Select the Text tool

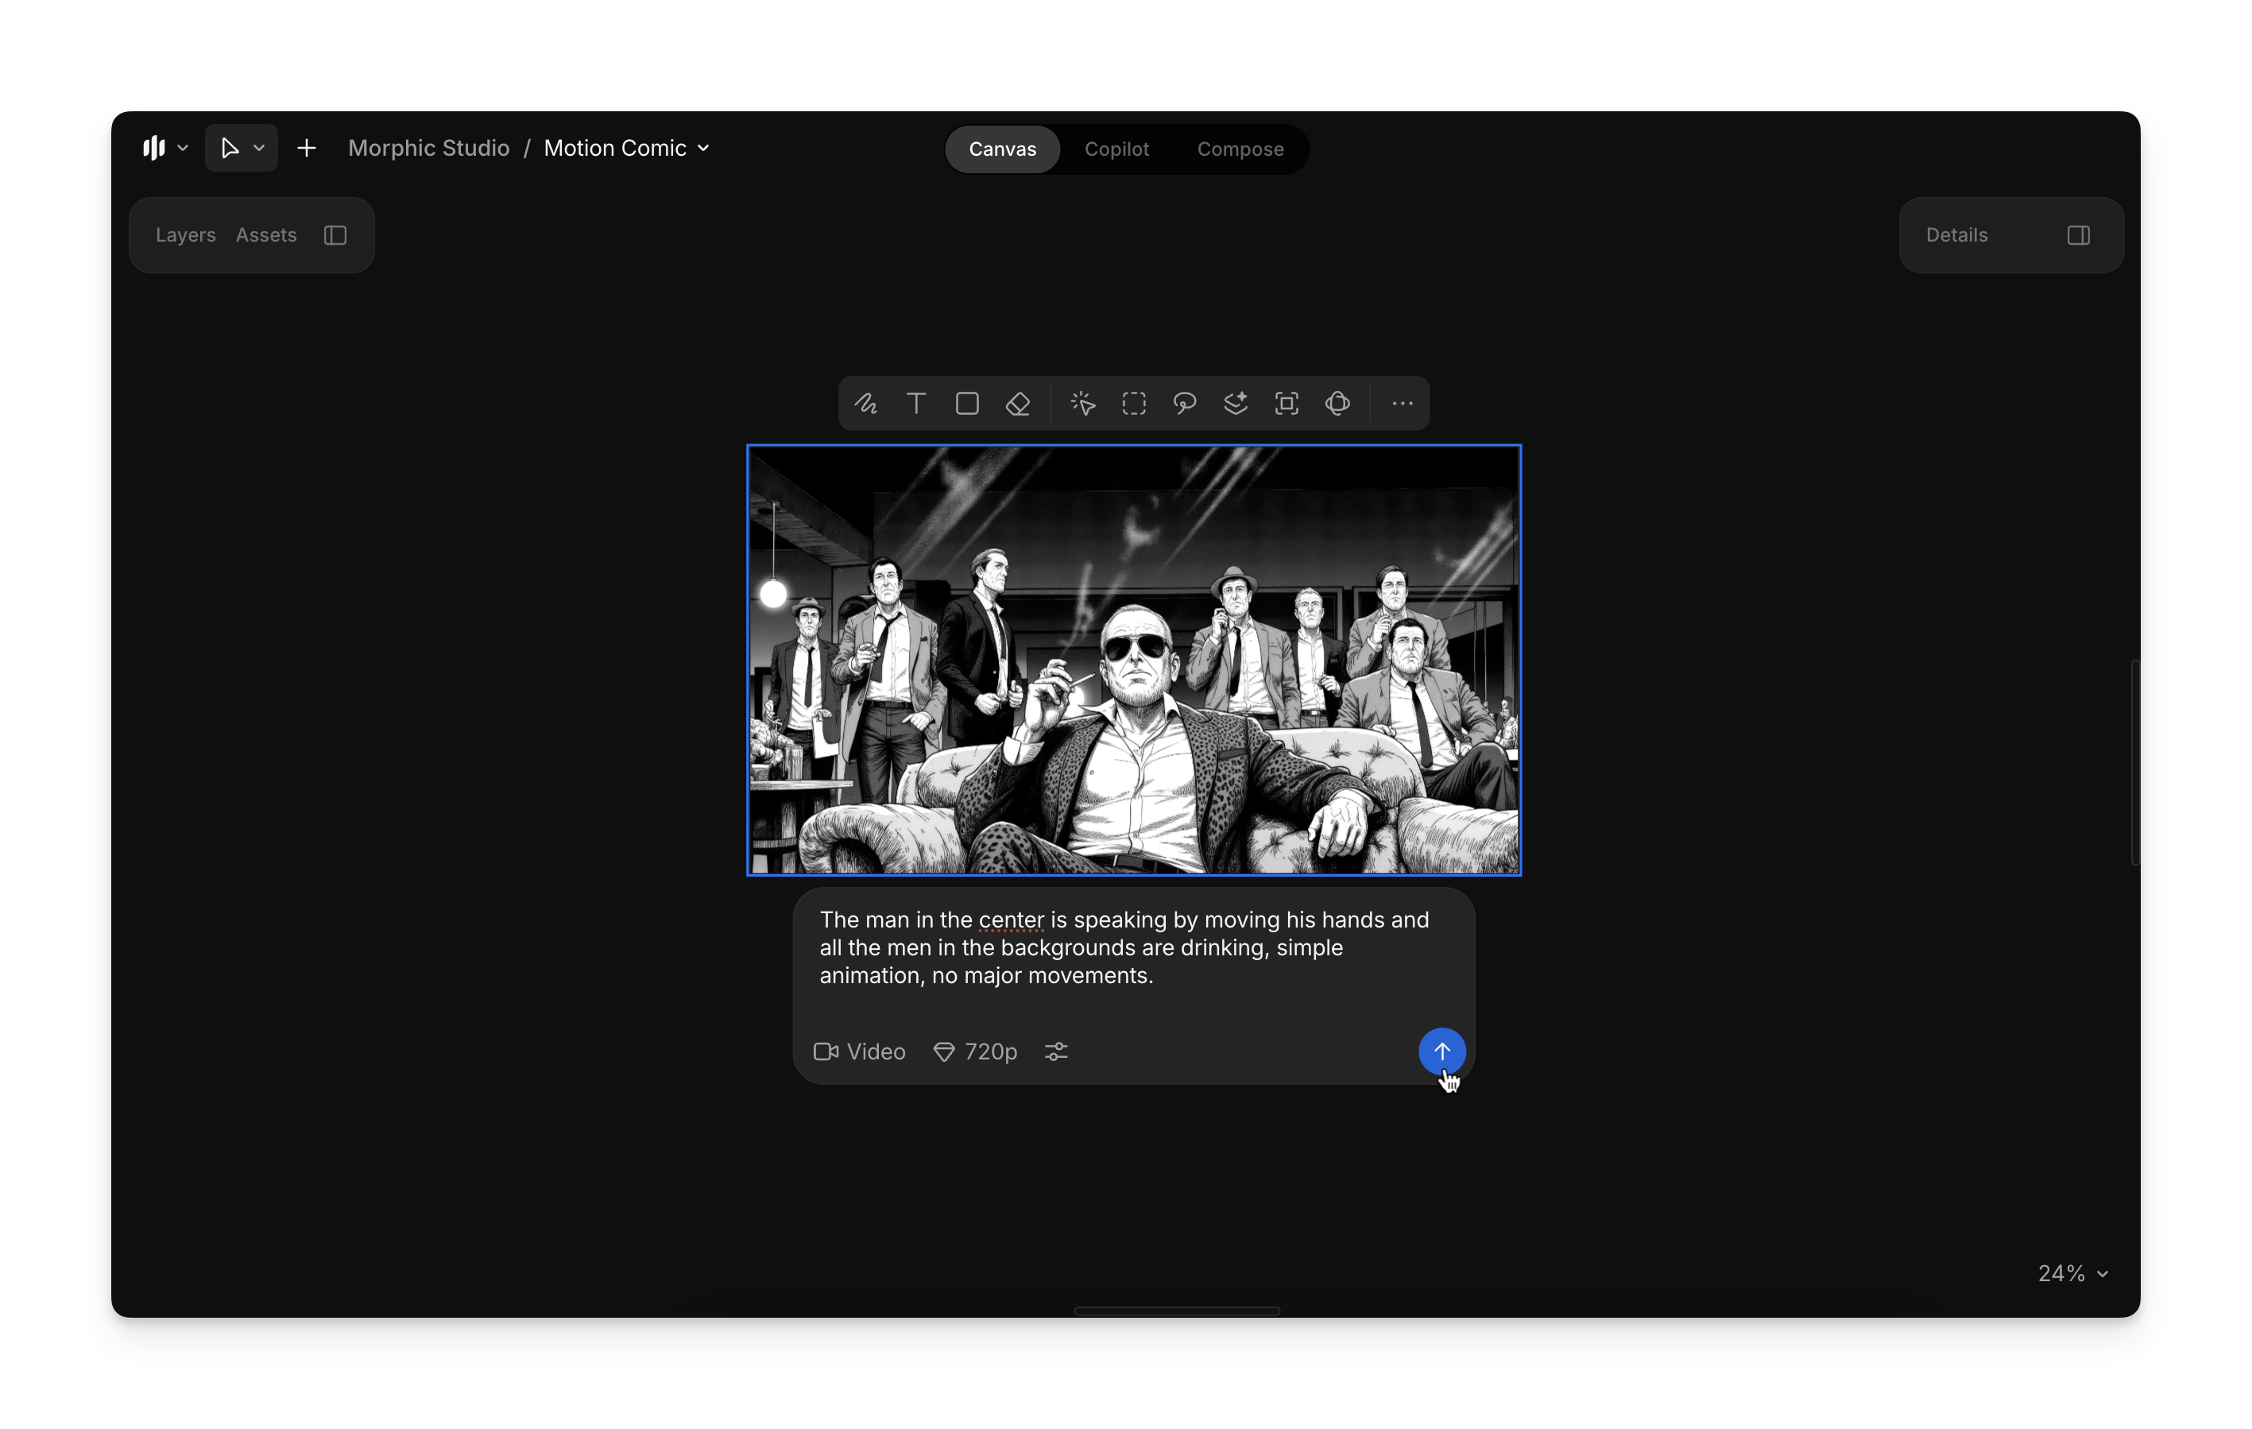(x=916, y=404)
